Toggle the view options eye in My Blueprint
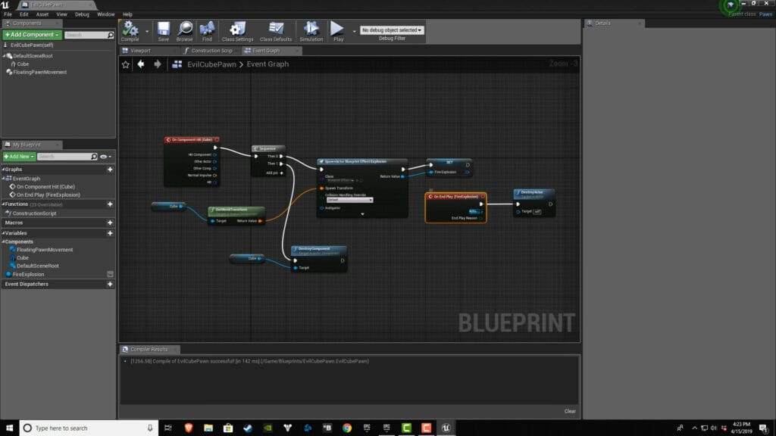Viewport: 776px width, 436px height. pyautogui.click(x=103, y=156)
